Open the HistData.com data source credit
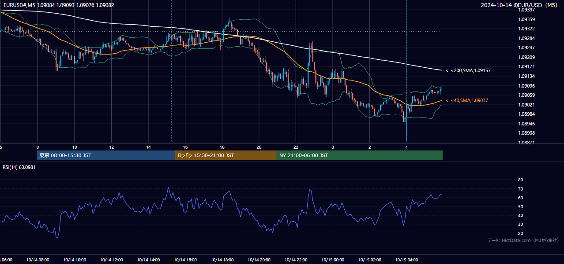564x264 pixels. [523, 240]
